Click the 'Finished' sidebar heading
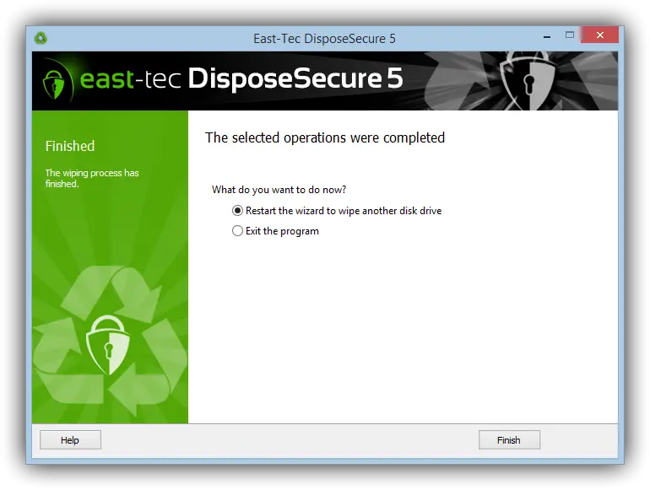650x490 pixels. [70, 146]
